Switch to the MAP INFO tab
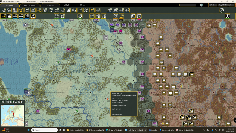The width and height of the screenshot is (236, 133). (10, 5)
